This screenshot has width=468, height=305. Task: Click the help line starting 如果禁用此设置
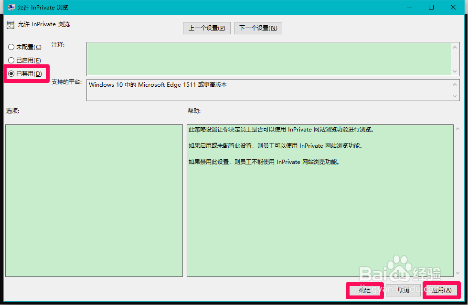click(264, 162)
